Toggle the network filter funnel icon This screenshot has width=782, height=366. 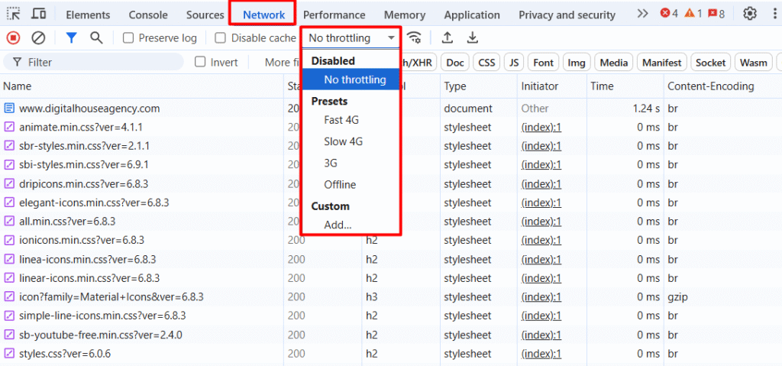(71, 37)
